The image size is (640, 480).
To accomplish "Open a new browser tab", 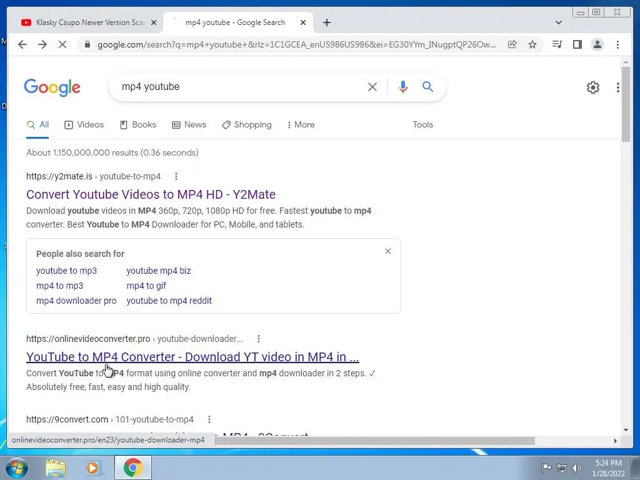I will click(x=326, y=22).
